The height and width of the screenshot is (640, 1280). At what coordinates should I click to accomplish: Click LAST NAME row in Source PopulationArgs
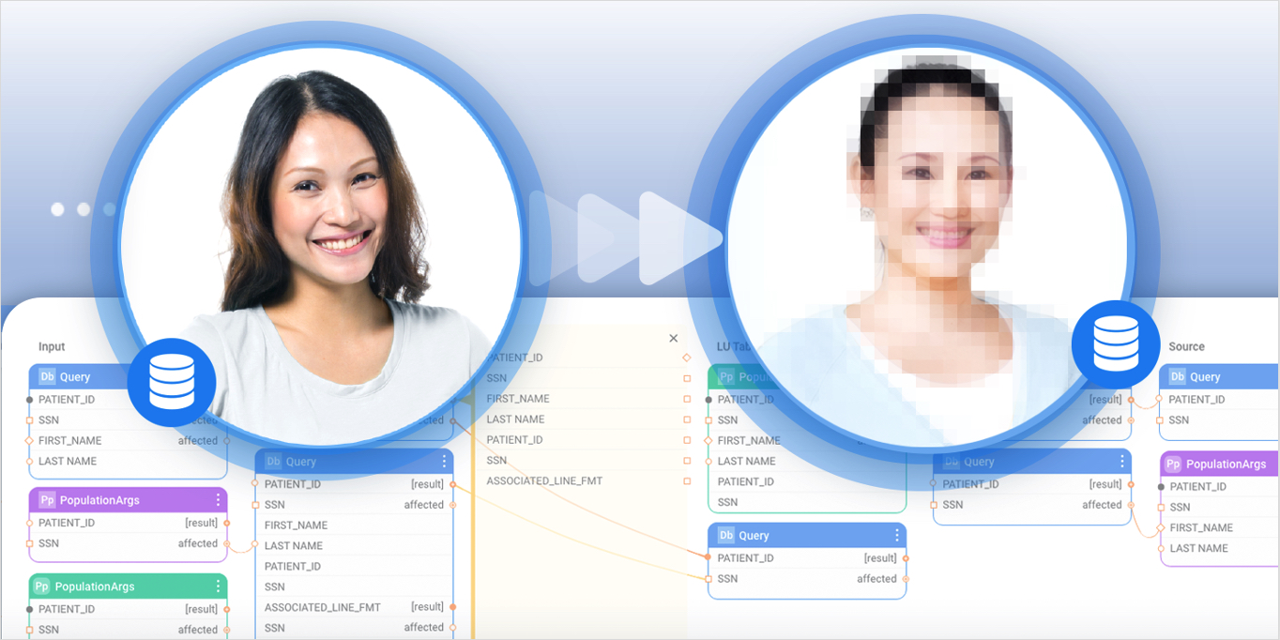coord(1220,549)
